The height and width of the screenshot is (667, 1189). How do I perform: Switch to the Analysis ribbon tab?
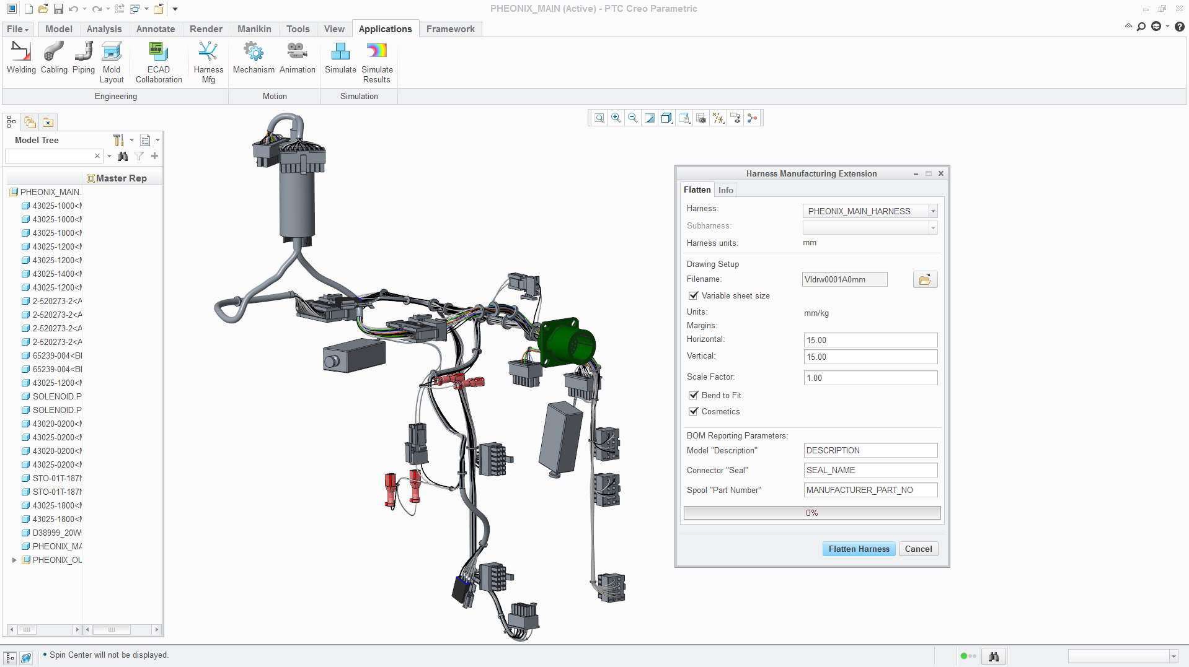coord(104,29)
